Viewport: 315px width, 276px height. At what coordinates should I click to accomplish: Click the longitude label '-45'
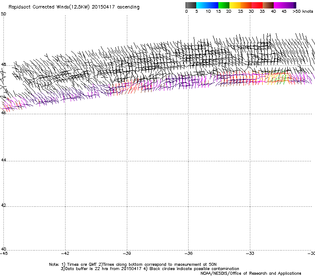(x=4, y=253)
